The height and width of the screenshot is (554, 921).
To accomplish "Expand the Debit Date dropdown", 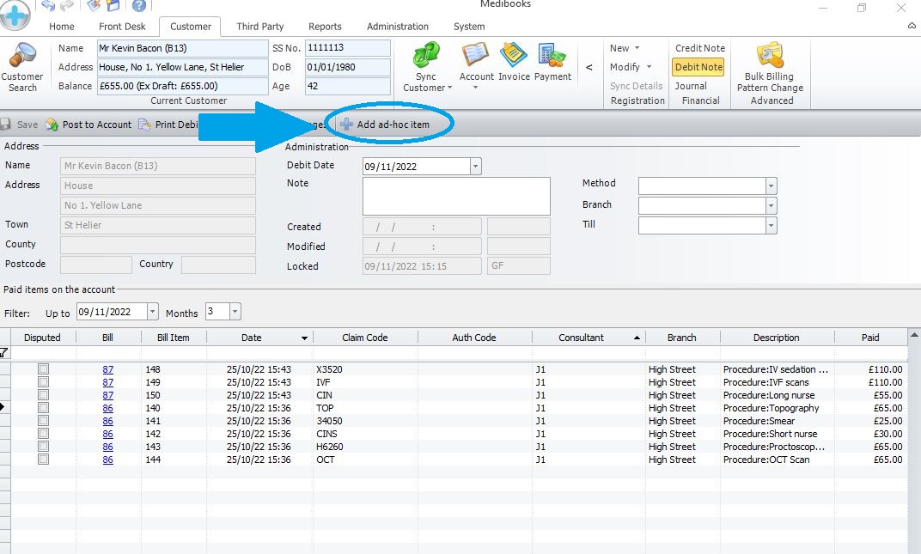I will coord(476,167).
